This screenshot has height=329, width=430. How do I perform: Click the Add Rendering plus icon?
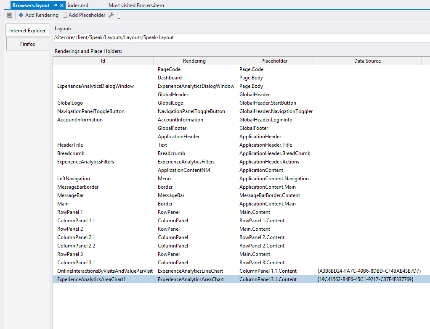21,15
